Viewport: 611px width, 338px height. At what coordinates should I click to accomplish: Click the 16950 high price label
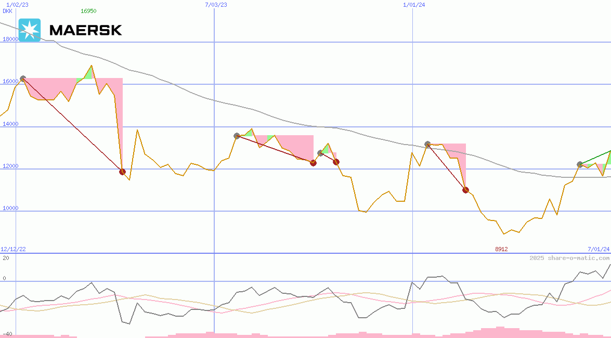click(88, 10)
